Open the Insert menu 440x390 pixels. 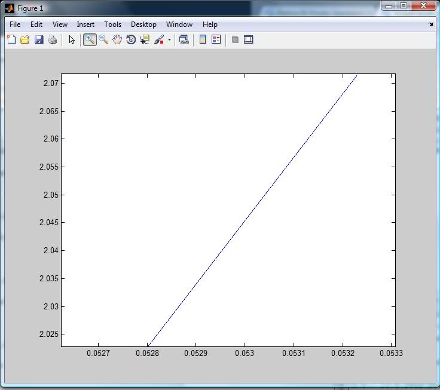(85, 24)
